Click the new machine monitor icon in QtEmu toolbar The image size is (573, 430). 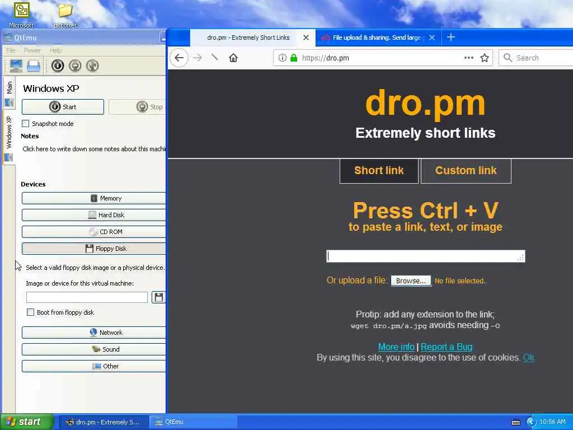coord(16,66)
